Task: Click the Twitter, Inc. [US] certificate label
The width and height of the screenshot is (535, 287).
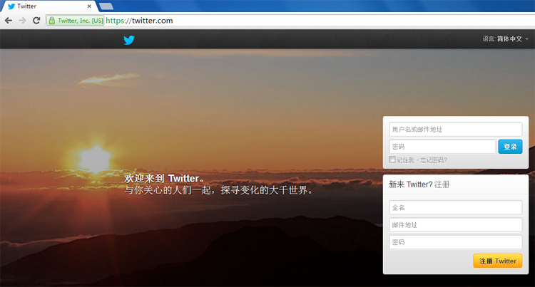Action: click(x=80, y=21)
